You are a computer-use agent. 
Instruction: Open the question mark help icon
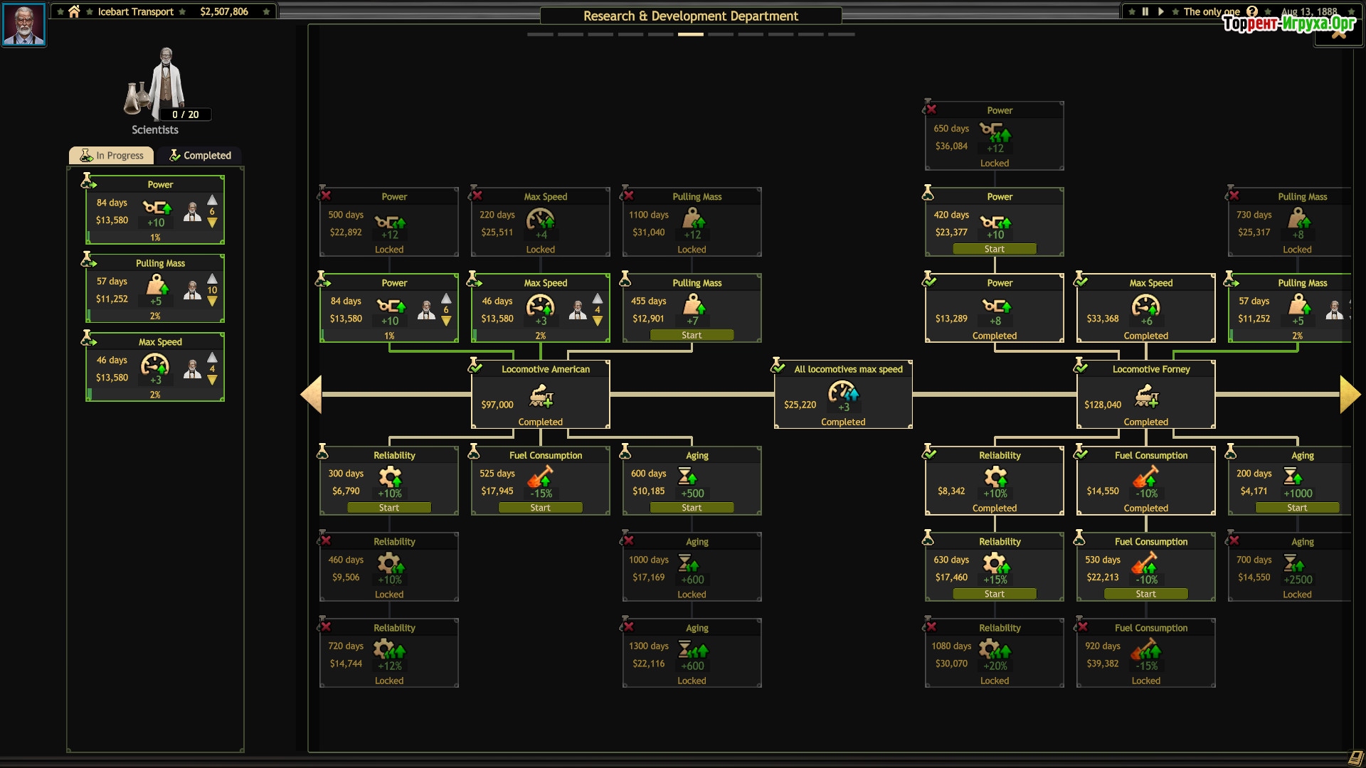tap(1252, 11)
